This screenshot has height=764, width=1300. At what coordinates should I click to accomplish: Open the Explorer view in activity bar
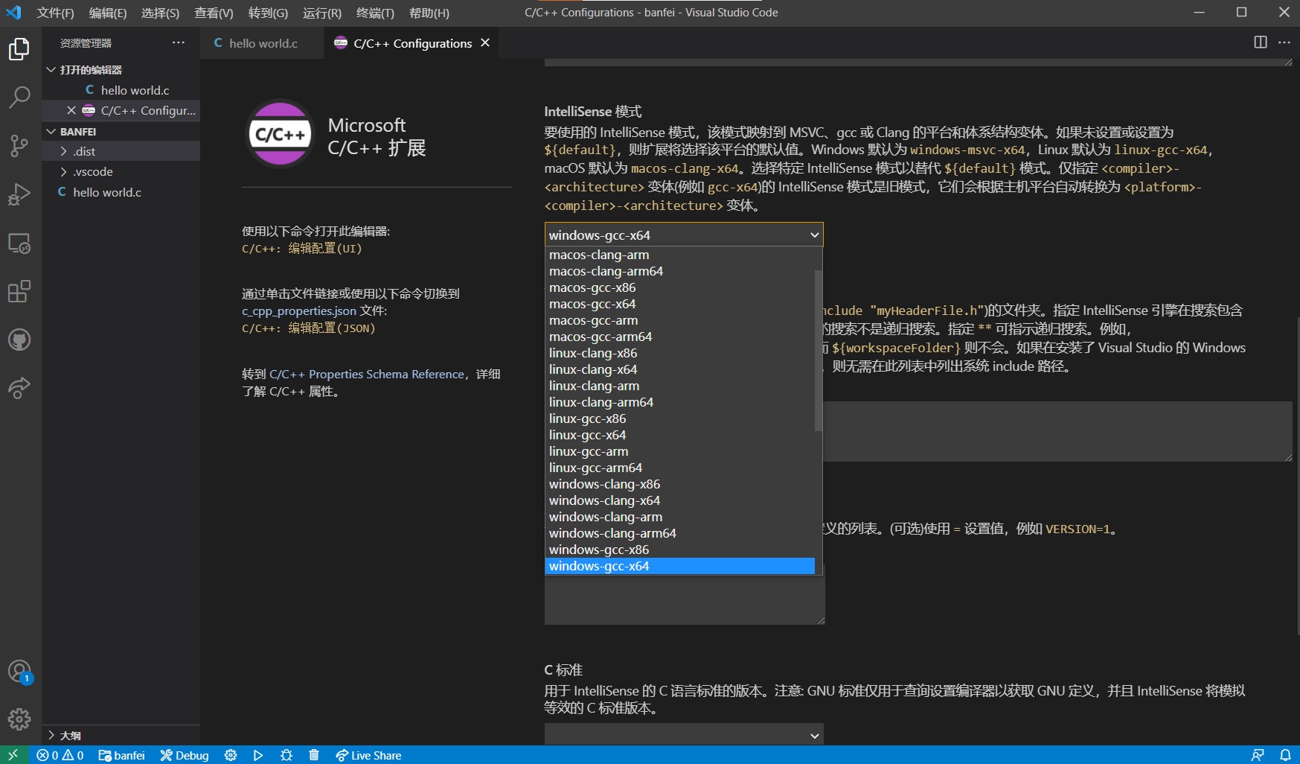point(19,49)
